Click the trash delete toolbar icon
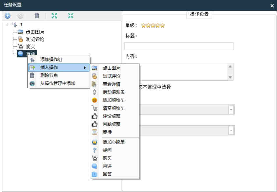This screenshot has width=277, height=192. (37, 16)
